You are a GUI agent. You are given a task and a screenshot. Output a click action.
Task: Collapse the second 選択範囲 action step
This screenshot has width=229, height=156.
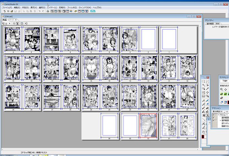pos(221,120)
